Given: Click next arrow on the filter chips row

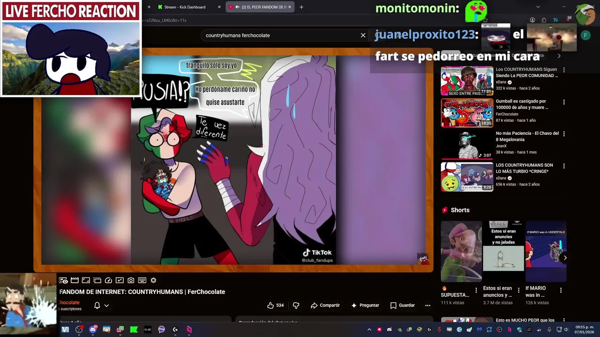Looking at the screenshot, I should coord(559,56).
